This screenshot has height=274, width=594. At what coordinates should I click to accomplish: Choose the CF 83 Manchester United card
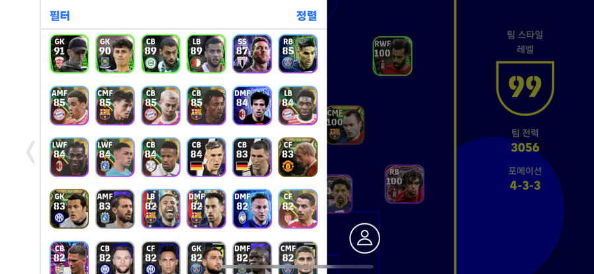coord(298,157)
